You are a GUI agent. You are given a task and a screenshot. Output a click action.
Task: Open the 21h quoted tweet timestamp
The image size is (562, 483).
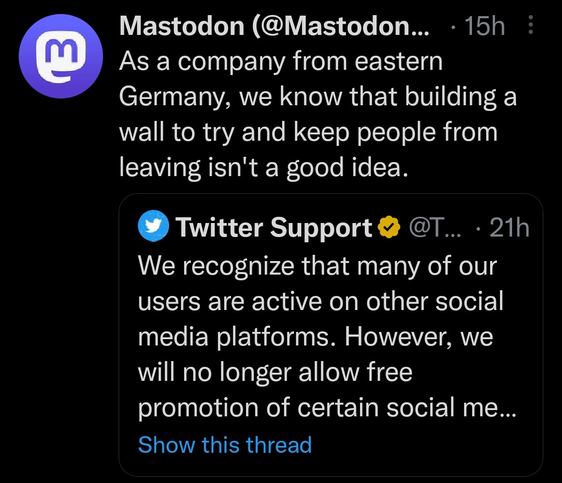point(509,227)
